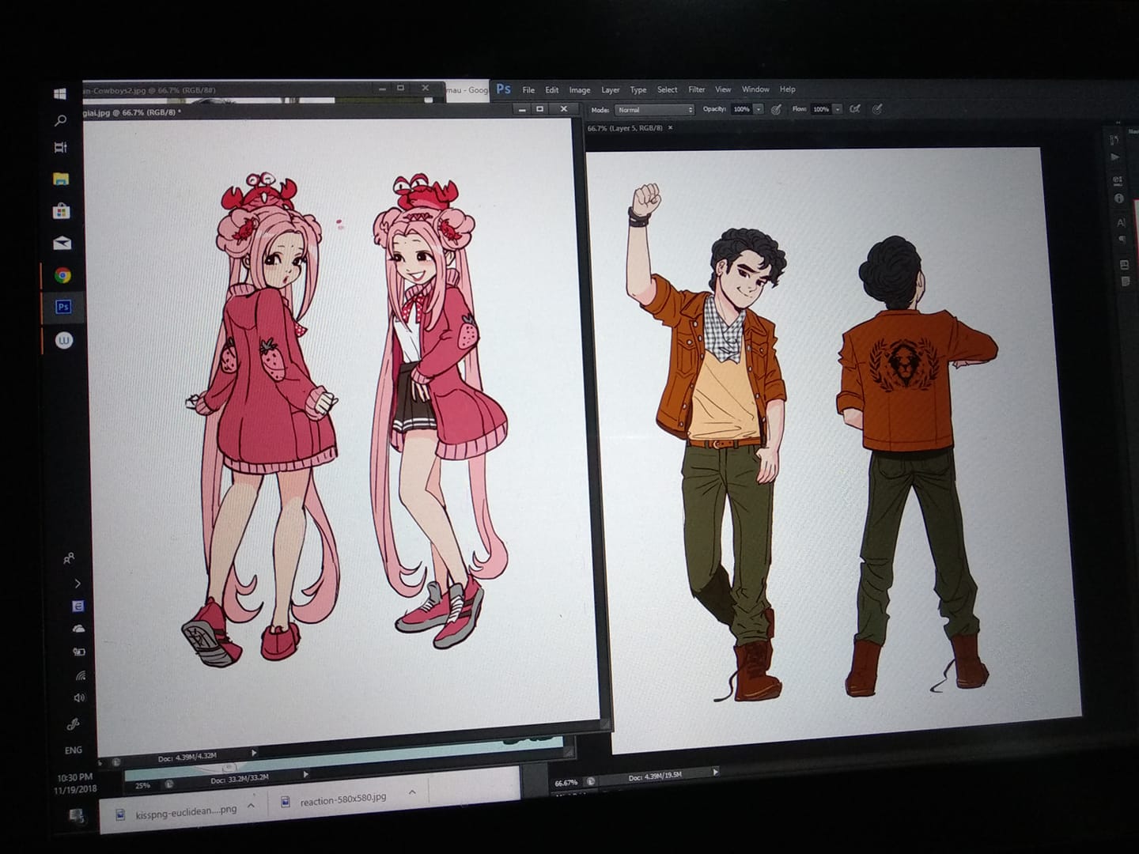
Task: Click the status icon beside the 25% zoom
Action: (x=168, y=784)
